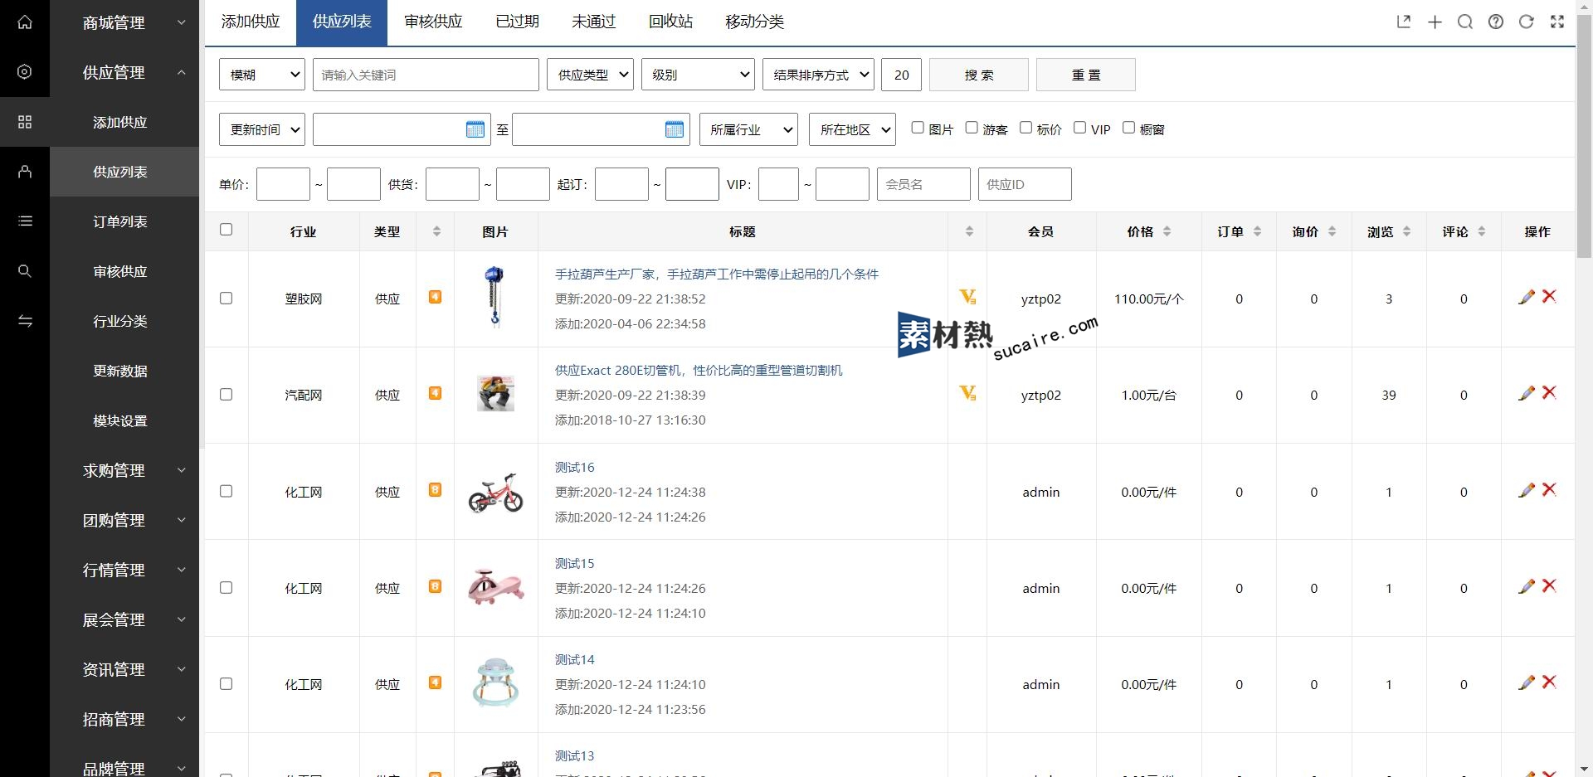Open the start date calendar picker
1593x777 pixels.
475,129
